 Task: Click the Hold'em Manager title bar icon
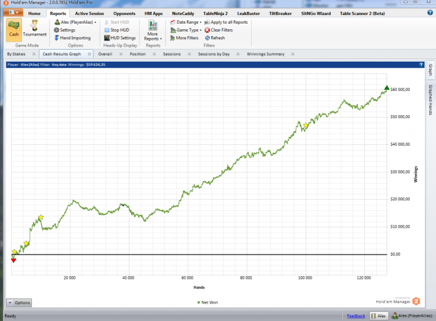coord(6,2)
